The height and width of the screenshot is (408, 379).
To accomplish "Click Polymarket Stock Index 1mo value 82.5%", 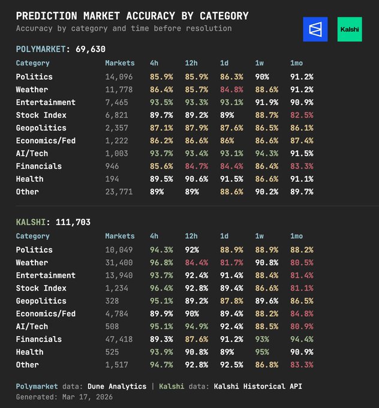I will coord(302,115).
